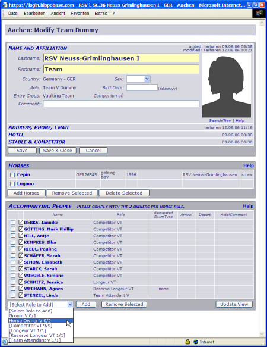Click the edit icon next to SCHMITZ, Jessica

click(21, 282)
